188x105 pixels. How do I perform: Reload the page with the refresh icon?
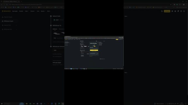(x=7, y=4)
